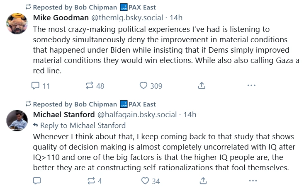Viewport: 304px width, 191px height.
Task: Reply to Mike Goodman's post
Action: point(41,86)
